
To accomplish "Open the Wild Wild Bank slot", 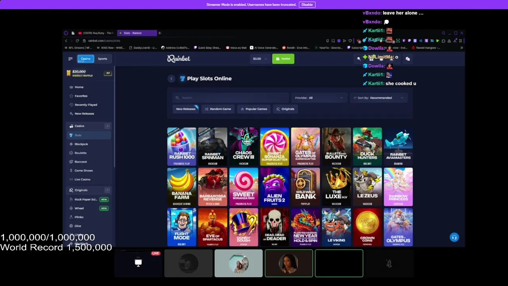I will [306, 187].
